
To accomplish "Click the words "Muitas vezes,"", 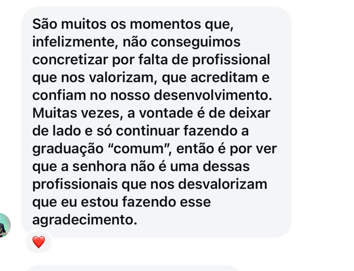I will [78, 113].
